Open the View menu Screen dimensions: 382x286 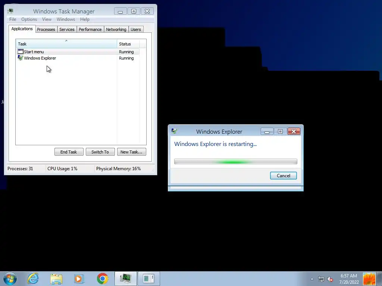(47, 19)
